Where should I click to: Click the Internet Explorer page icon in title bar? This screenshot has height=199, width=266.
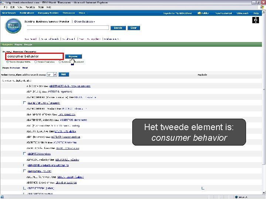[2, 2]
